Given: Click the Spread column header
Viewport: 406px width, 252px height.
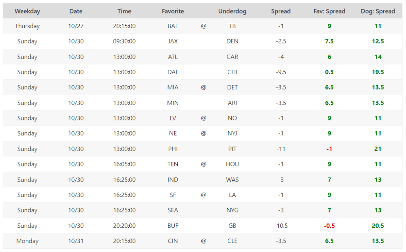Looking at the screenshot, I should tap(281, 11).
